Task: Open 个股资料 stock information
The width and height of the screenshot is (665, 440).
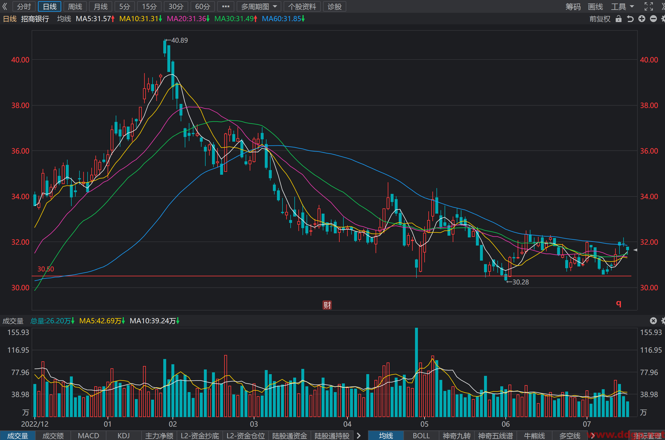Action: 302,6
